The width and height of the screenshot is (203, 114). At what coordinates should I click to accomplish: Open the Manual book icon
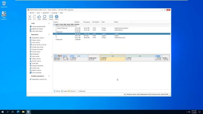[51, 17]
